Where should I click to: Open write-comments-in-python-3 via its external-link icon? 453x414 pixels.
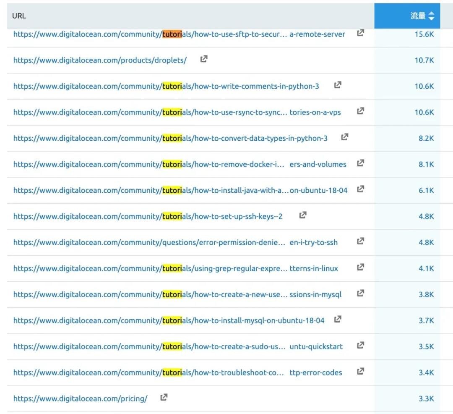click(x=338, y=84)
